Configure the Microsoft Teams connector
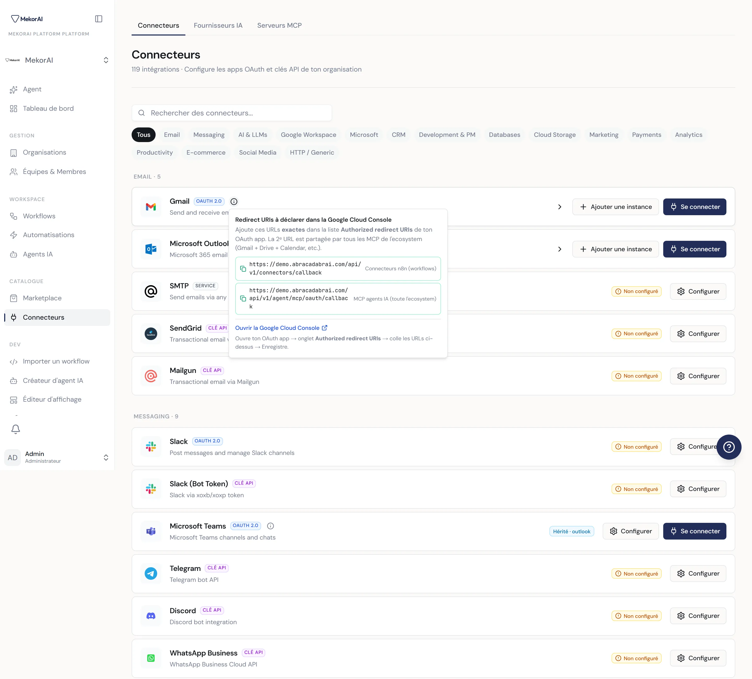752x679 pixels. (630, 531)
